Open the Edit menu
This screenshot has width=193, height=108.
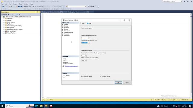pyautogui.click(x=6, y=4)
